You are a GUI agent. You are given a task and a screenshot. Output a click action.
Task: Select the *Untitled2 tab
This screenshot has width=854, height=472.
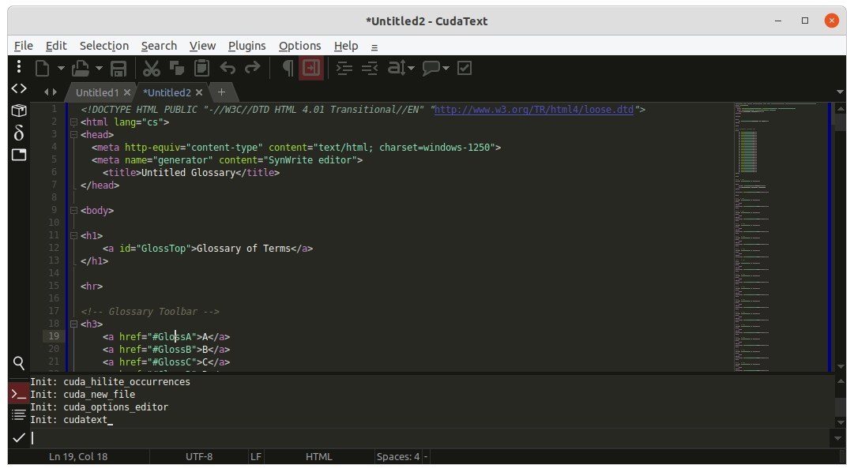coord(167,92)
